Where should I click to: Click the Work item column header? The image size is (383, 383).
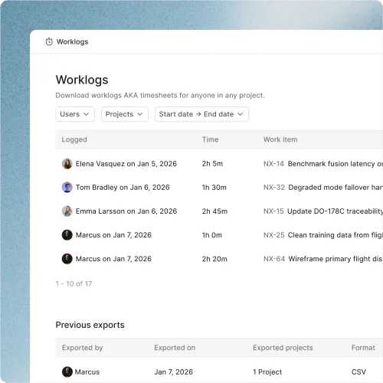280,139
